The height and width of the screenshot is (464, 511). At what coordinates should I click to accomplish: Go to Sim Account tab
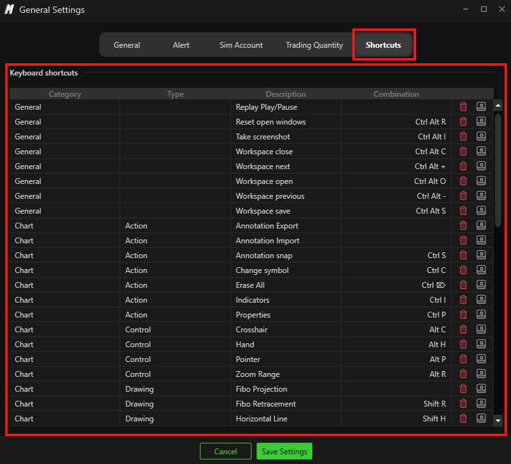pos(241,45)
